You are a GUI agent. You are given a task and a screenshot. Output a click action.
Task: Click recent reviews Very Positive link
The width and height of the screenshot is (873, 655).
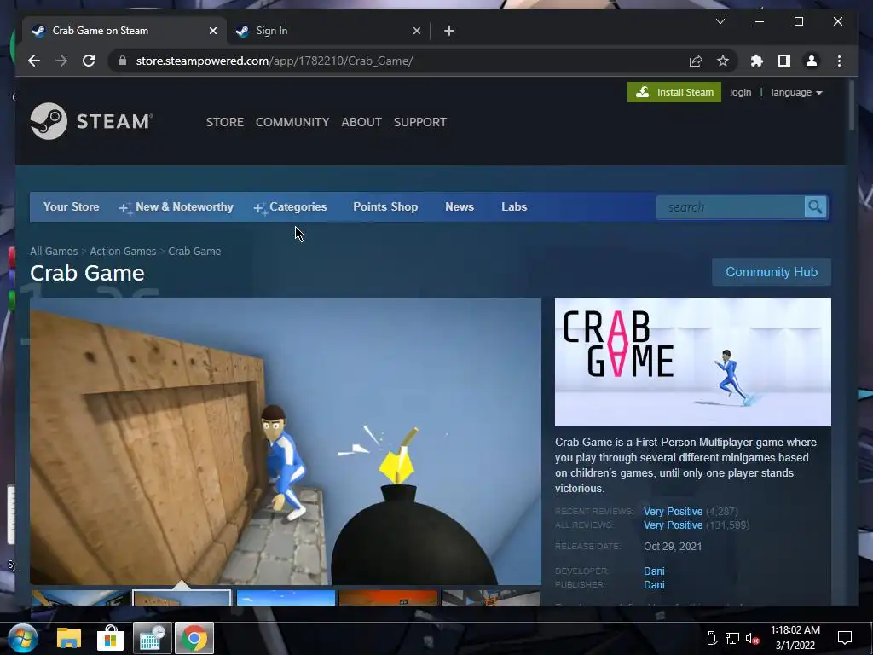tap(673, 512)
